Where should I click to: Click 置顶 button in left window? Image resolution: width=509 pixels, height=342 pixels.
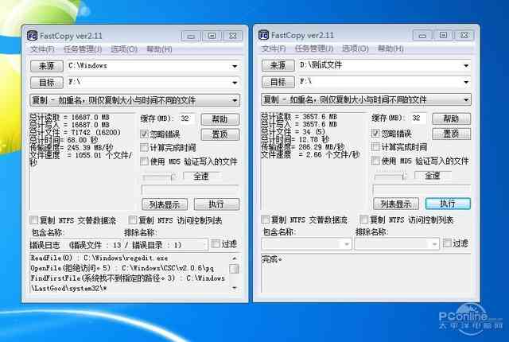coord(220,134)
